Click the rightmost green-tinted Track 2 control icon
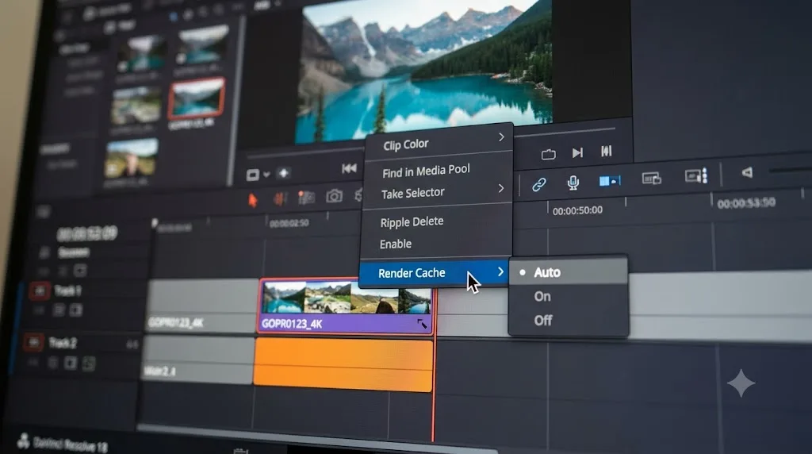This screenshot has width=812, height=454. [89, 364]
